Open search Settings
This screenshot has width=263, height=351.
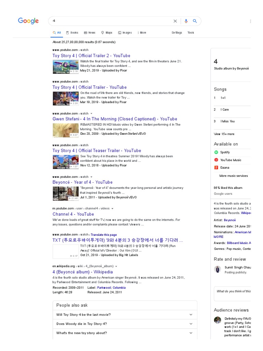tap(177, 33)
